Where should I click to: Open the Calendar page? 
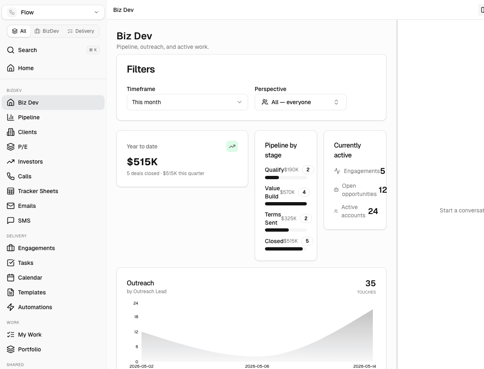[53, 278]
